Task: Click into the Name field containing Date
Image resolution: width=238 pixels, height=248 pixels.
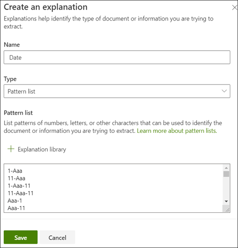Action: coord(117,57)
